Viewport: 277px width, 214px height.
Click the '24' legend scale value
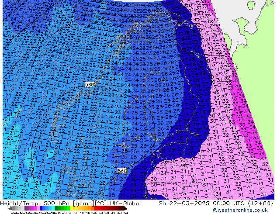[94, 213]
